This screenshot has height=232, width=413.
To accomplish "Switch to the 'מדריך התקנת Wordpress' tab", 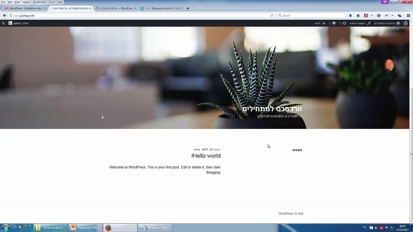I will (x=161, y=8).
